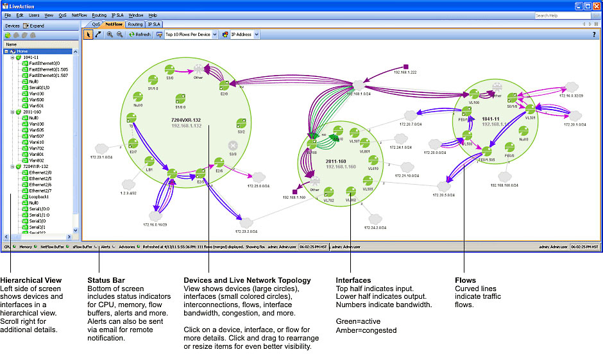The image size is (603, 361).
Task: Click the Refresh button
Action: pyautogui.click(x=140, y=35)
